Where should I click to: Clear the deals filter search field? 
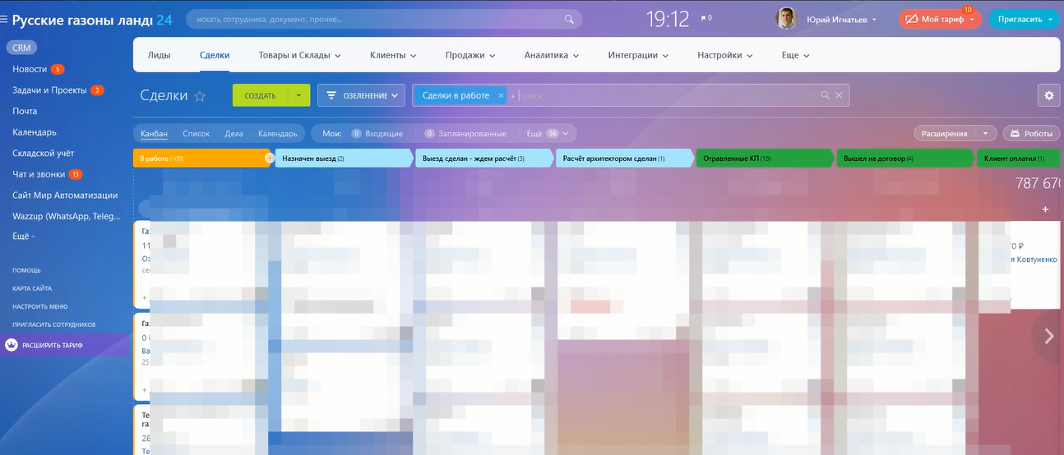[839, 95]
